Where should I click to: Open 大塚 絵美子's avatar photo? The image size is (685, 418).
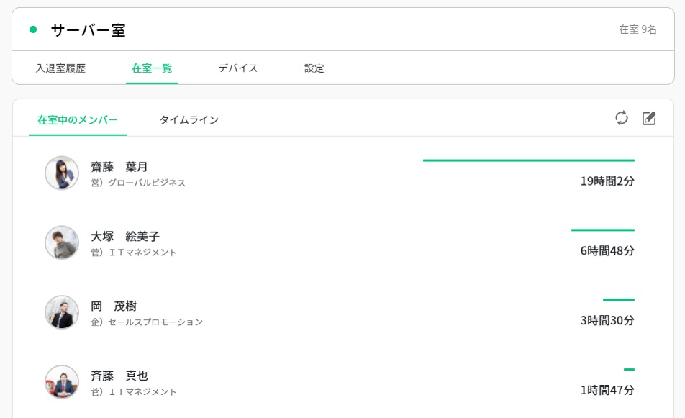[62, 243]
